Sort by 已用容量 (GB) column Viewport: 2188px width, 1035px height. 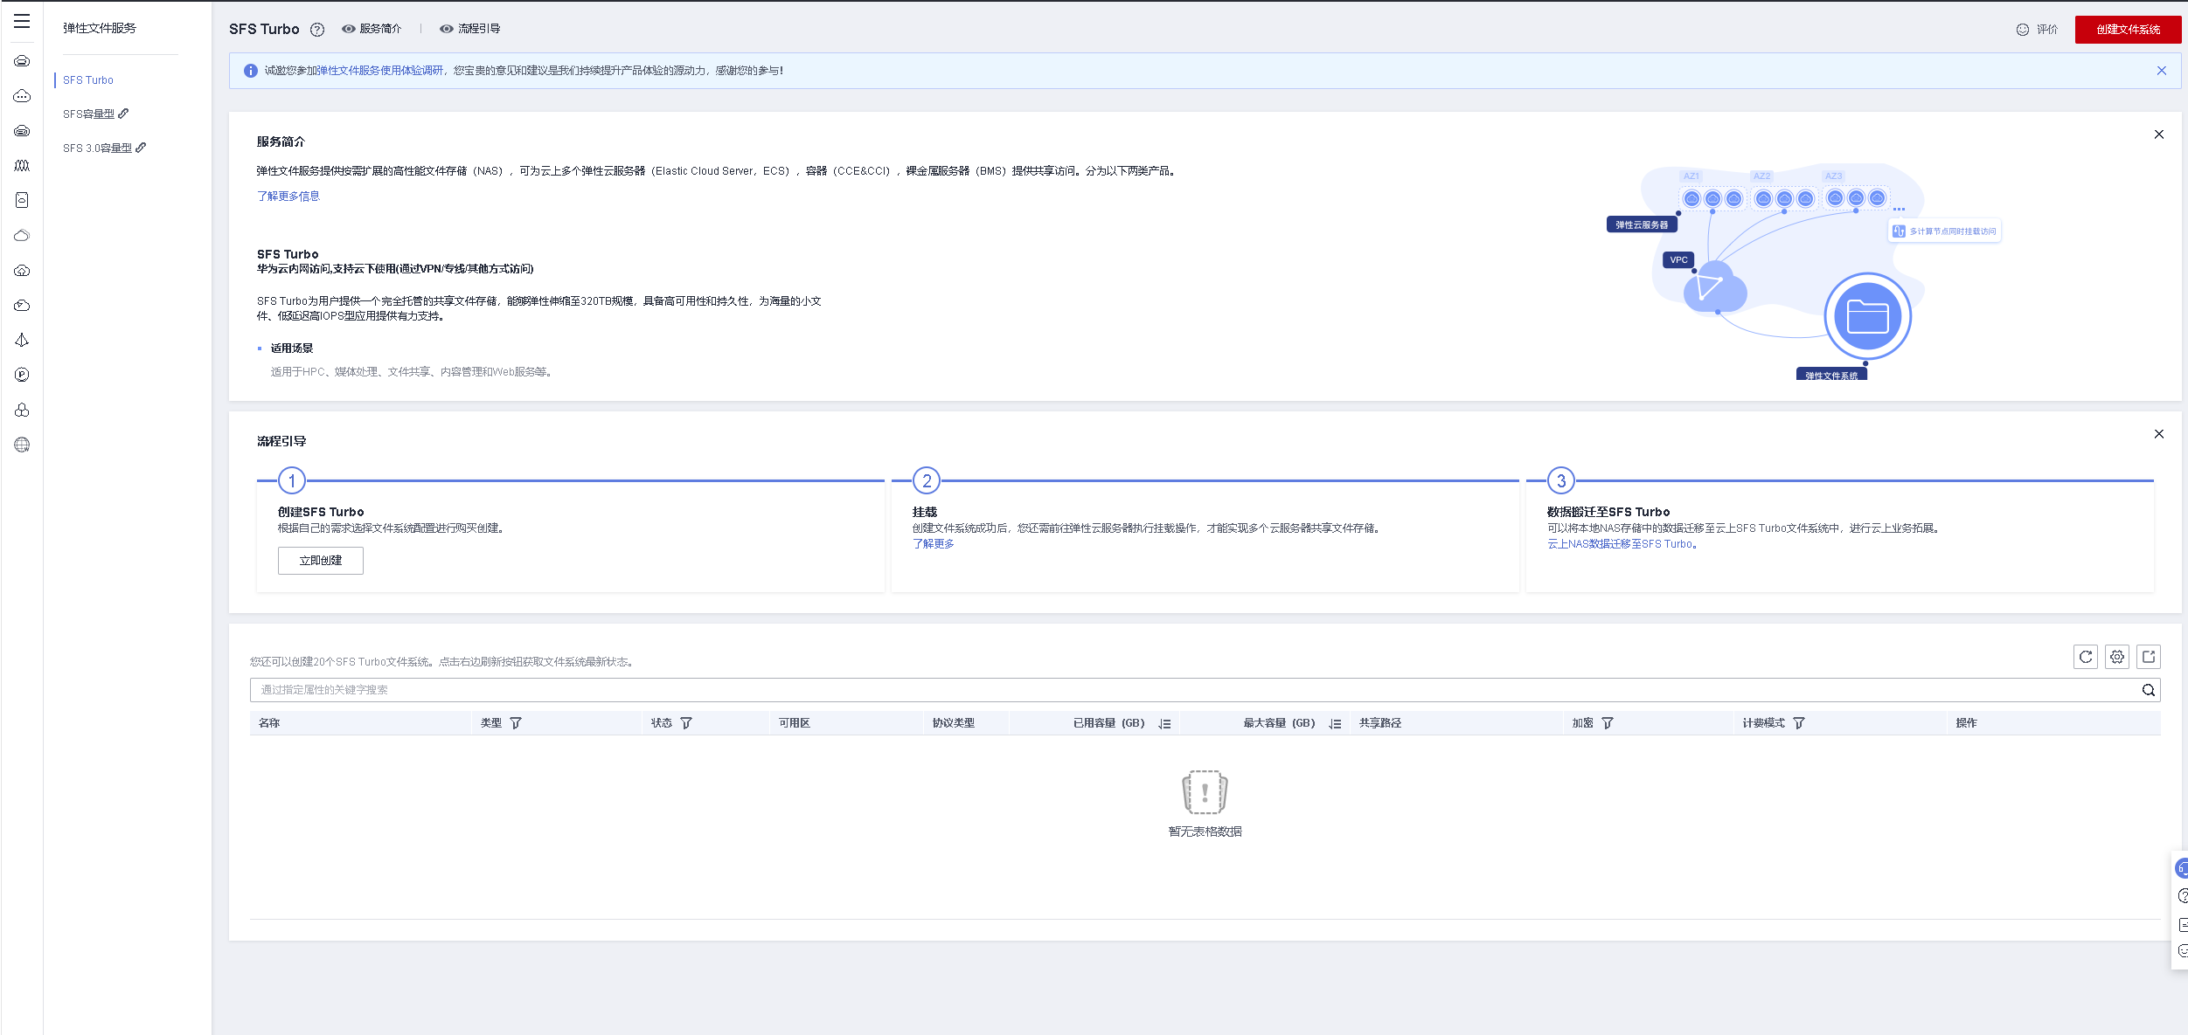point(1164,723)
